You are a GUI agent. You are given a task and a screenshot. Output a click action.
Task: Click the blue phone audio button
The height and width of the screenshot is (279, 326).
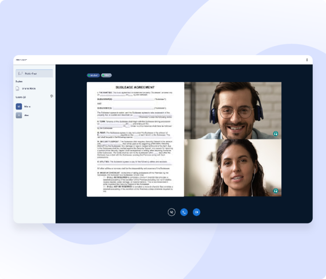(x=184, y=212)
